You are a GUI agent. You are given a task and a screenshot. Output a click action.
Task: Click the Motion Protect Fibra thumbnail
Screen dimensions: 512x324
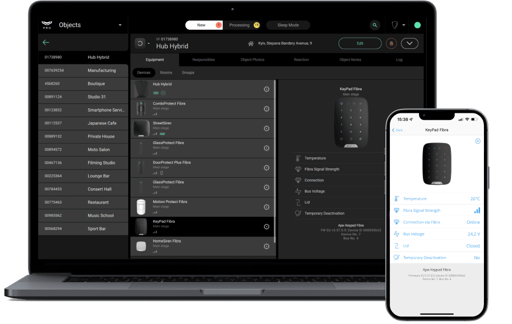coord(141,207)
